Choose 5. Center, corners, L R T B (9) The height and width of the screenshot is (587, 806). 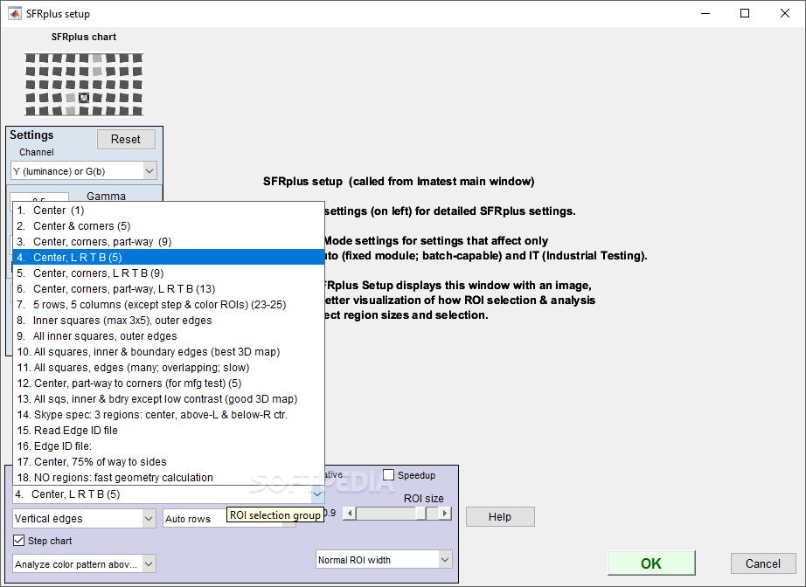(169, 273)
